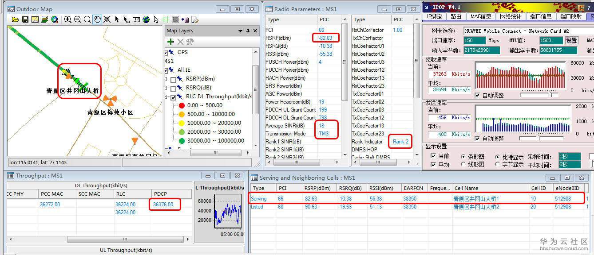Viewport: 594px width, 255px height.
Task: Toggle the 当前 display checkbox
Action: tap(433, 156)
